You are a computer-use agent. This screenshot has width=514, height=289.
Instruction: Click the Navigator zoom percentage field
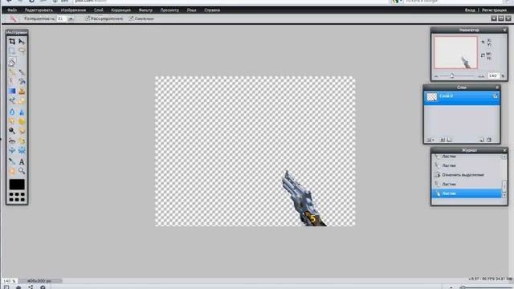[493, 75]
